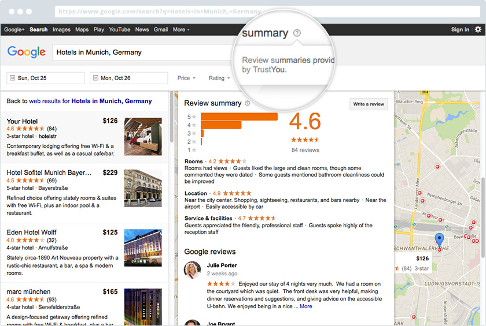Follow web results for Hotels in Munich link

click(90, 101)
